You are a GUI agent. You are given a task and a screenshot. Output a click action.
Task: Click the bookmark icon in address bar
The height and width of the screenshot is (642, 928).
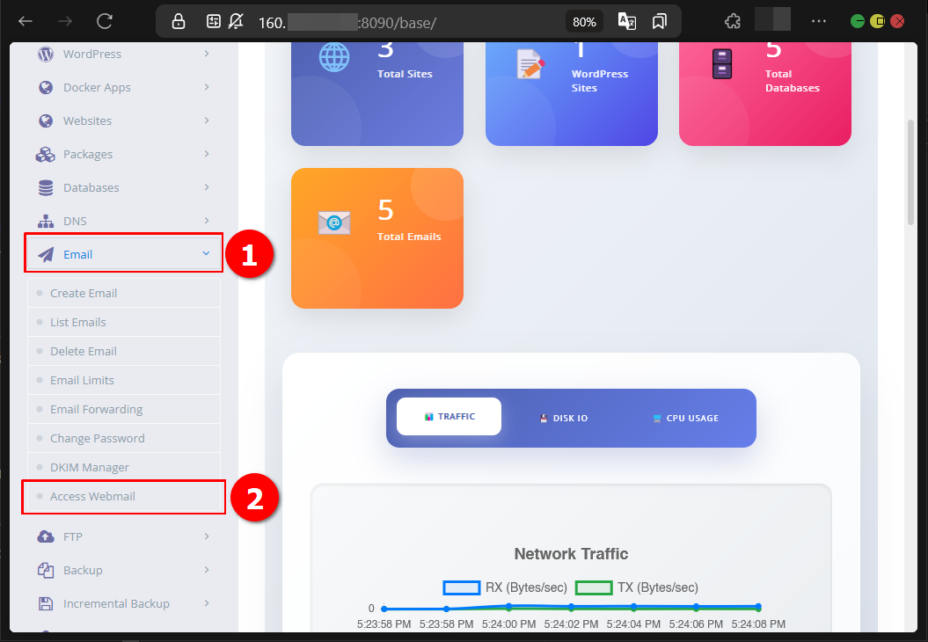[x=660, y=22]
